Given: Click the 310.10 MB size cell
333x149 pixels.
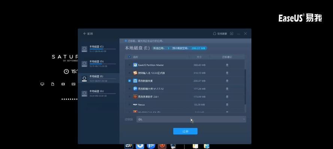Looking at the screenshot, I should 199,73.
